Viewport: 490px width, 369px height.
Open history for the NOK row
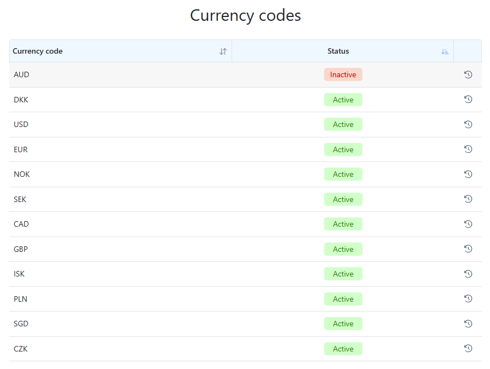coord(468,174)
